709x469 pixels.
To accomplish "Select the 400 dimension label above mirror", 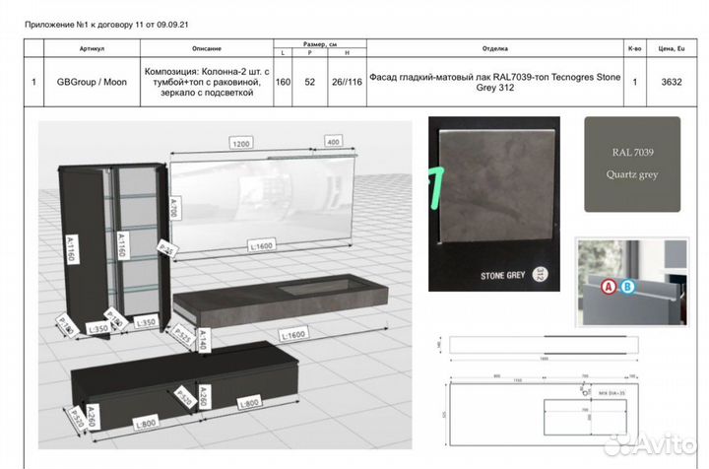I will coord(335,143).
